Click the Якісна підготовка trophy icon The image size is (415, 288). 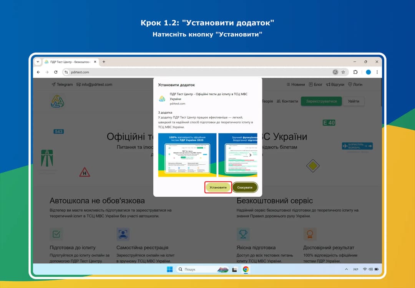click(243, 234)
